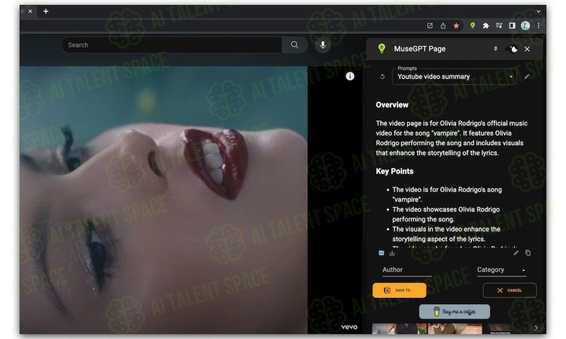
Task: Click the Save To Notion button
Action: pyautogui.click(x=399, y=290)
